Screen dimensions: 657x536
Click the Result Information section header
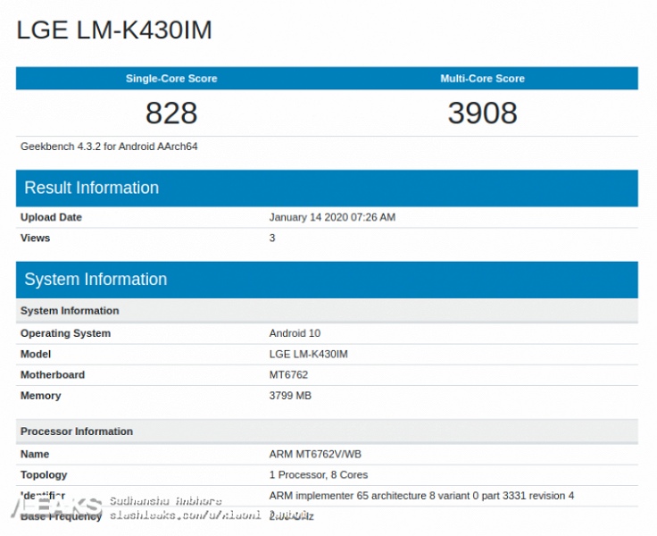tap(92, 188)
